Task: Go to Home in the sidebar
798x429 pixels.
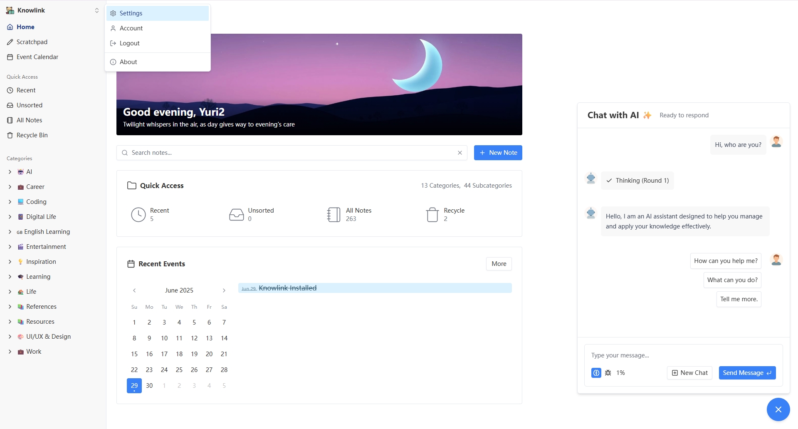Action: coord(53,27)
